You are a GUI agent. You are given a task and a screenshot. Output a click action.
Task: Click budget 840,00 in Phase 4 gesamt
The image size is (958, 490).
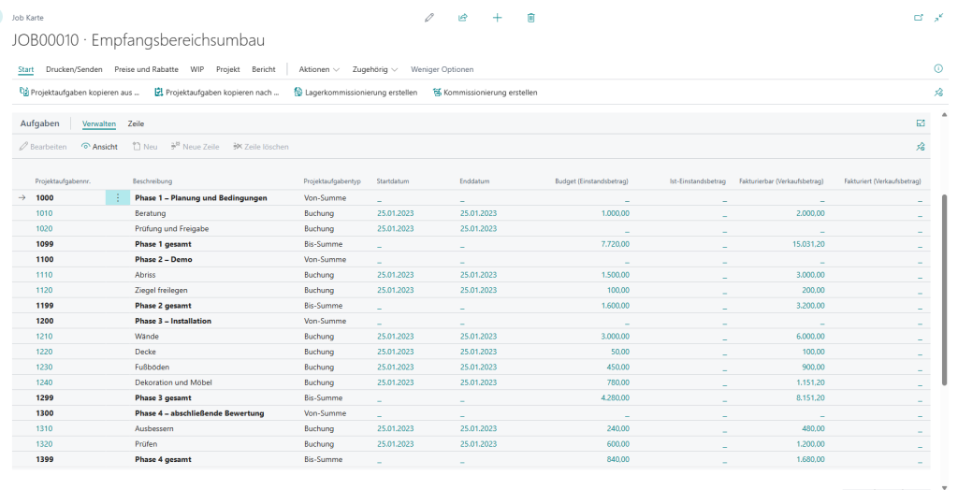click(617, 459)
